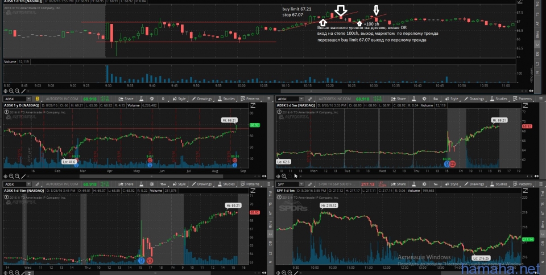Select drawing tool icon under top ADSK chart

pyautogui.click(x=23, y=91)
